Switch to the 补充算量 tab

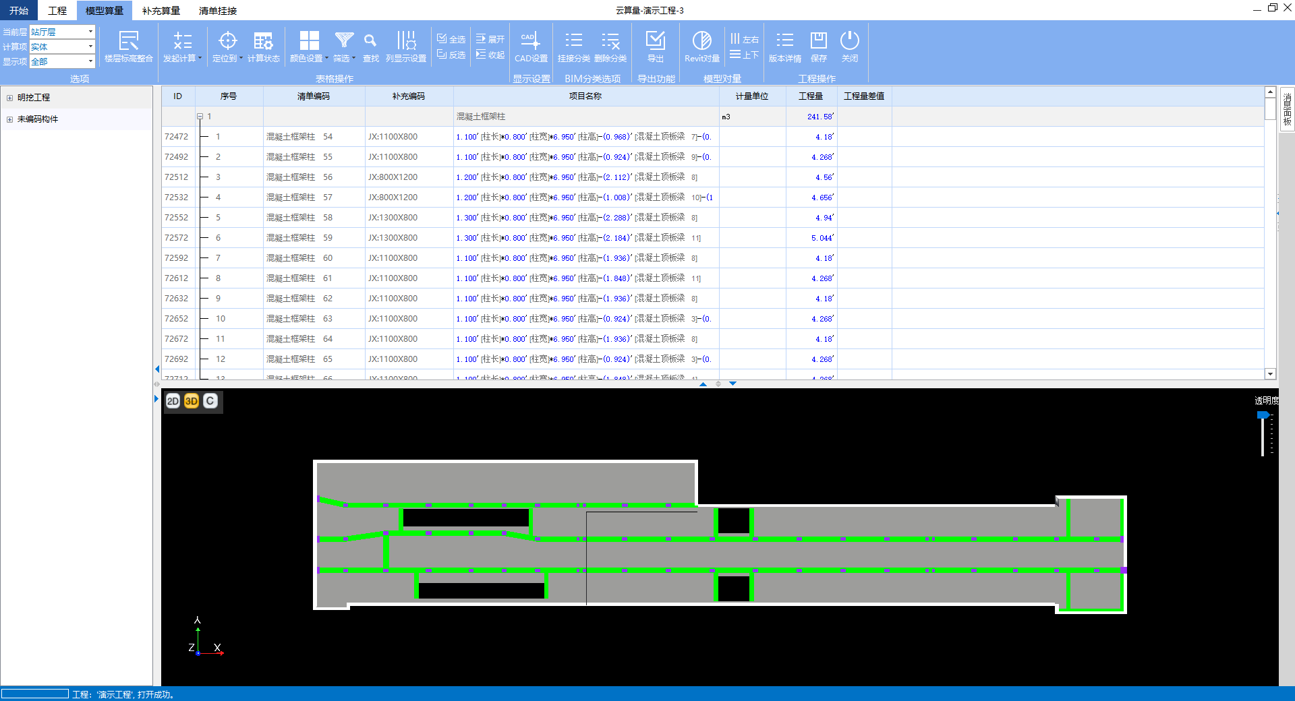(x=161, y=11)
